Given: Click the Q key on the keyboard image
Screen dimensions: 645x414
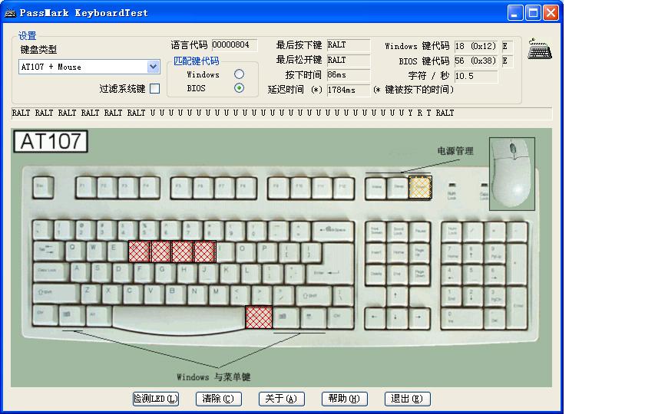Looking at the screenshot, I should pos(75,250).
